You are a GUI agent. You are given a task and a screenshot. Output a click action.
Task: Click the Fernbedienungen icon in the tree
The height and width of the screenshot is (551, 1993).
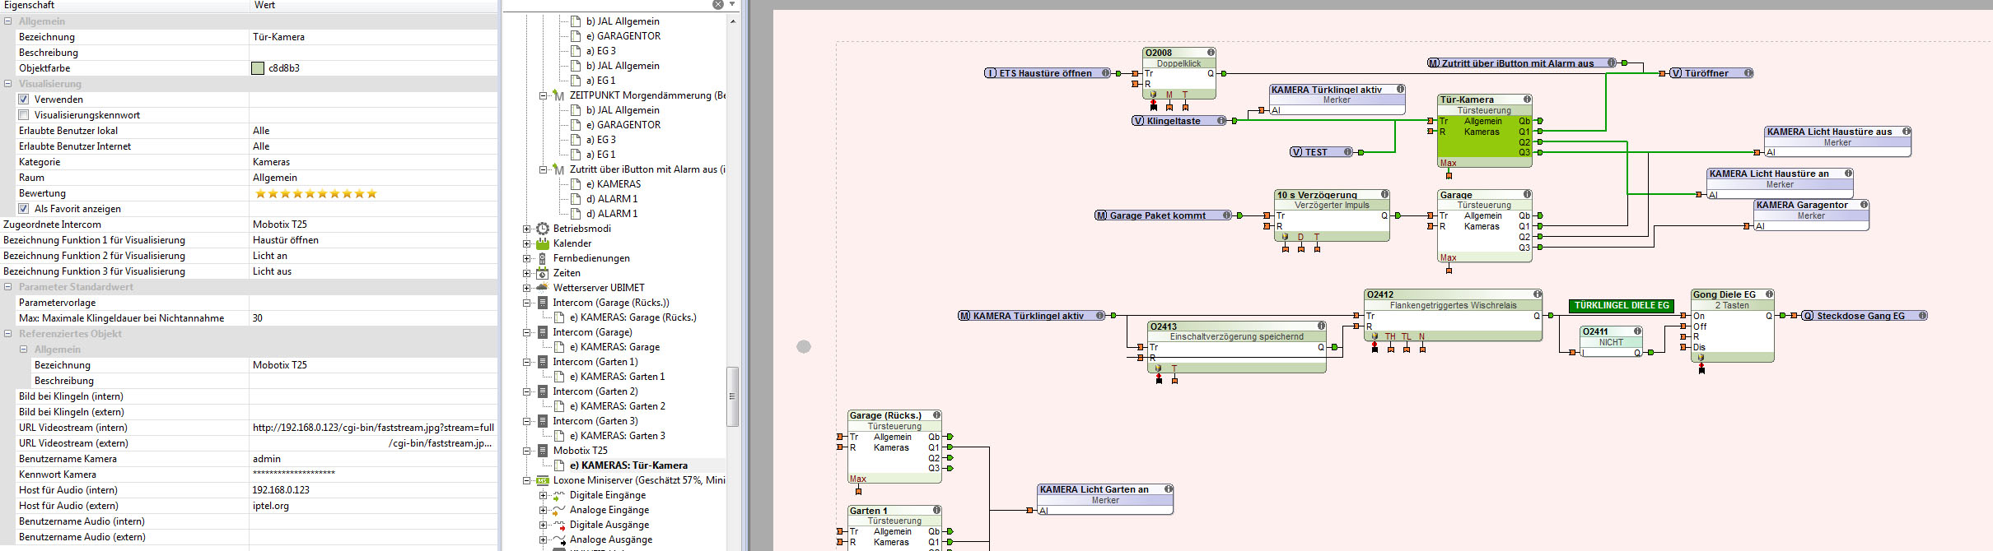(543, 258)
